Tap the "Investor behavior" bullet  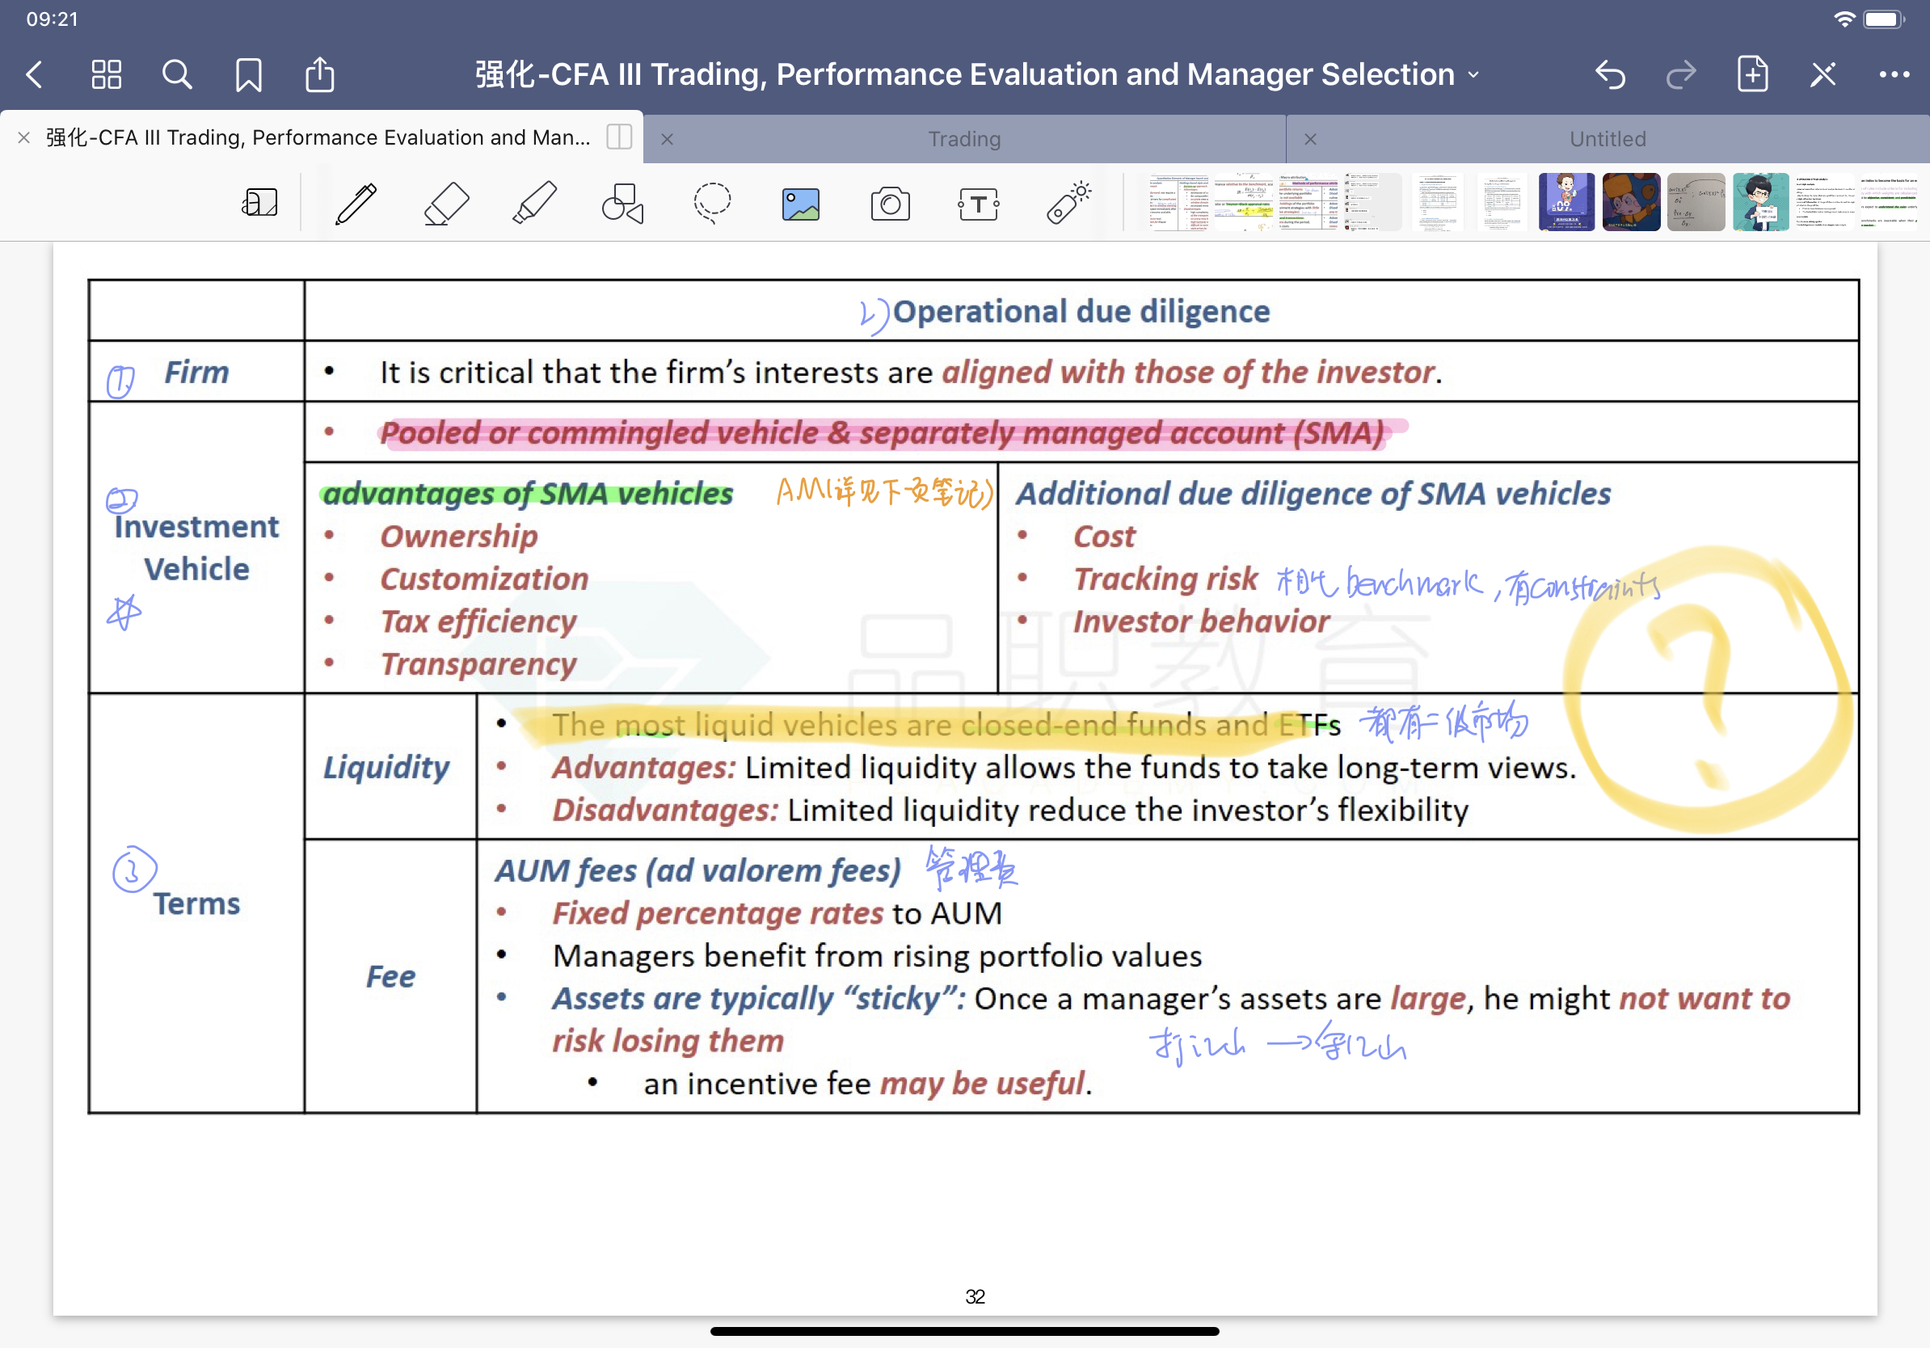click(x=1201, y=622)
